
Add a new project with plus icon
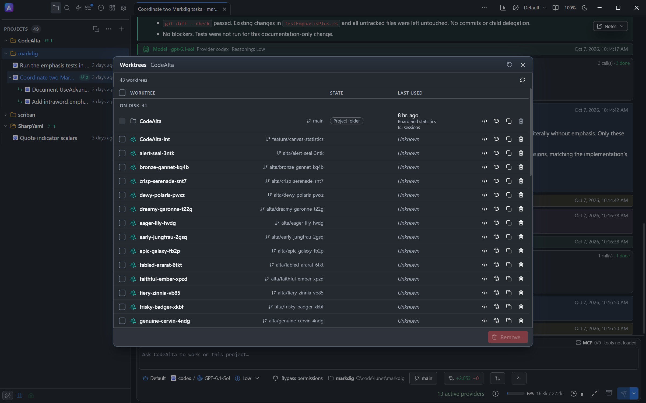pos(121,29)
